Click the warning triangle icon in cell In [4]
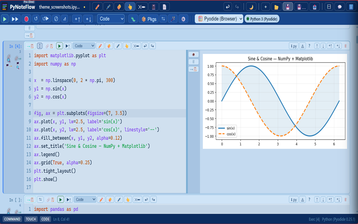The image size is (358, 224). coord(302,46)
